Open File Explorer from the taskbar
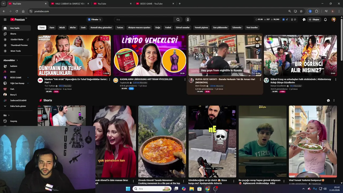 tap(192, 189)
